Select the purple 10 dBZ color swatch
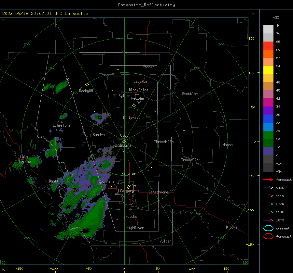Image resolution: width=293 pixels, height=273 pixels. click(x=268, y=151)
